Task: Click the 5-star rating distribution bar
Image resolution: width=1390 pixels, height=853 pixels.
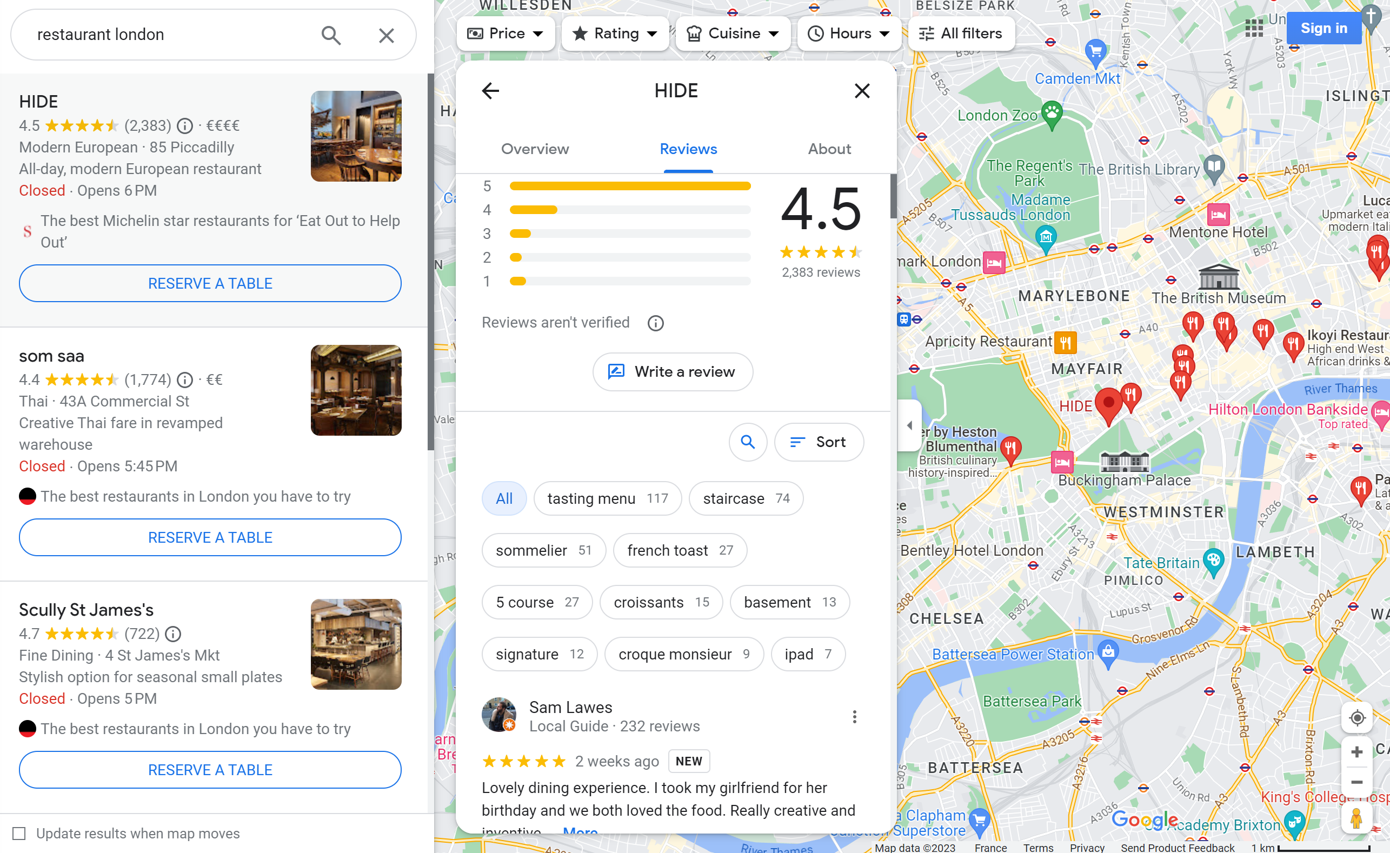Action: coord(630,185)
